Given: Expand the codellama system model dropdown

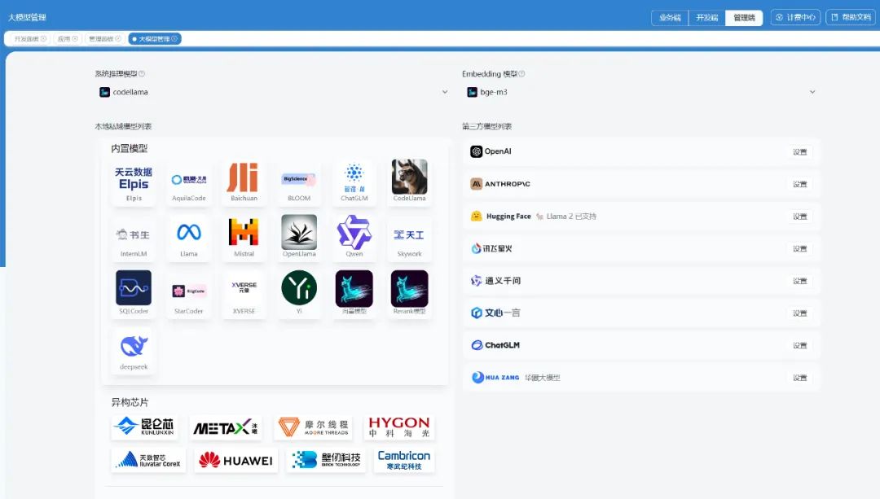Looking at the screenshot, I should pyautogui.click(x=274, y=92).
